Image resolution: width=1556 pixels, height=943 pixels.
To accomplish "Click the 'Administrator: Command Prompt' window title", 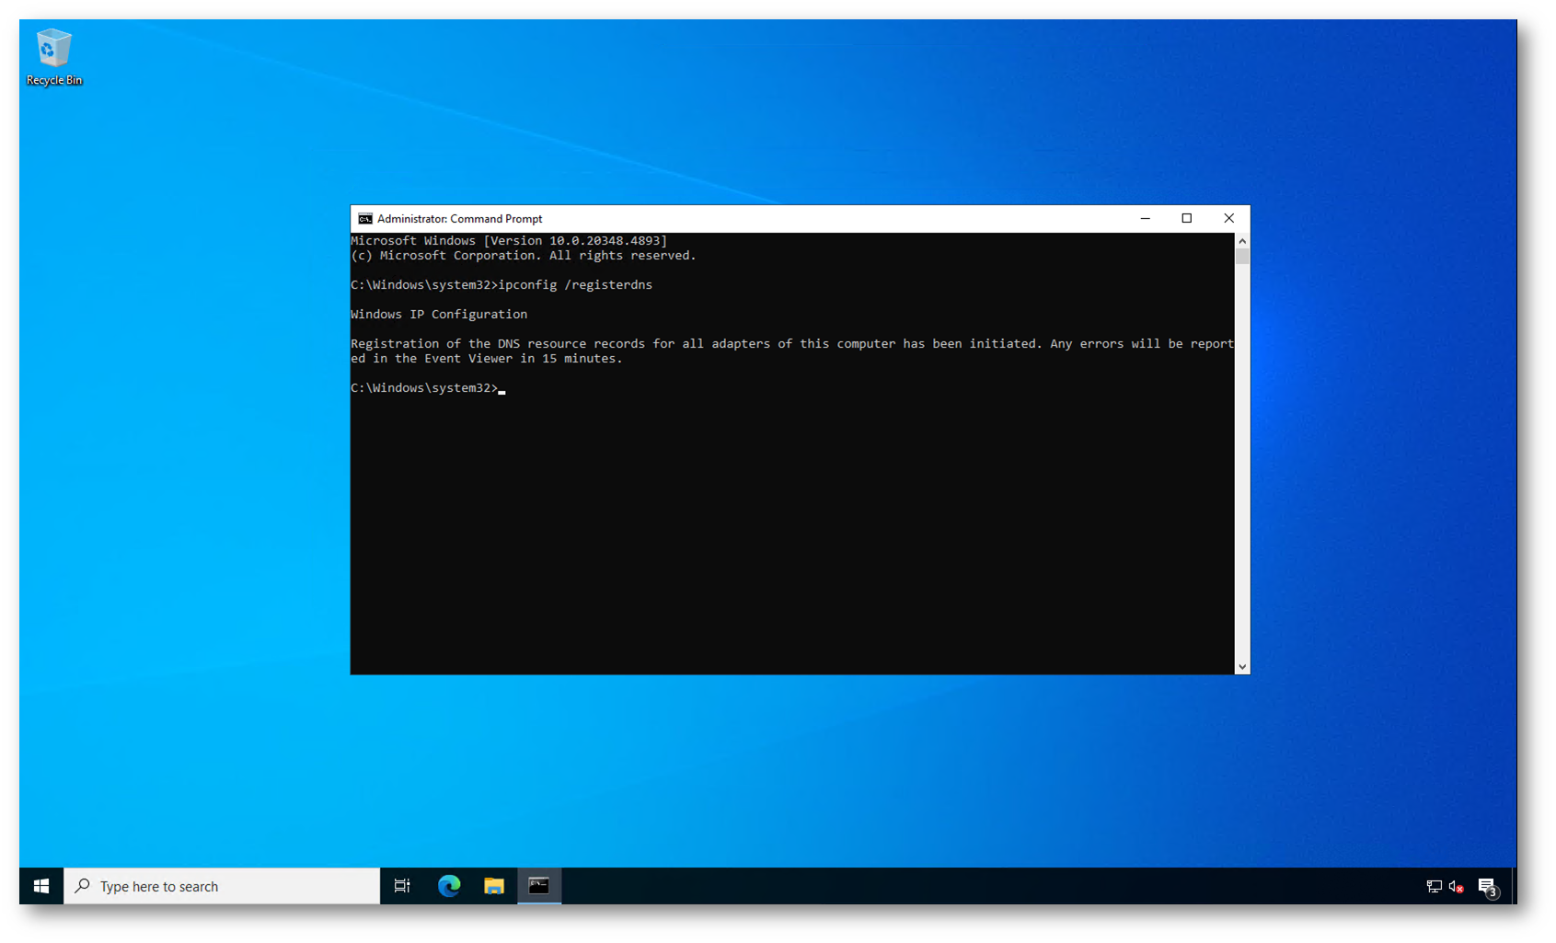I will tap(459, 219).
